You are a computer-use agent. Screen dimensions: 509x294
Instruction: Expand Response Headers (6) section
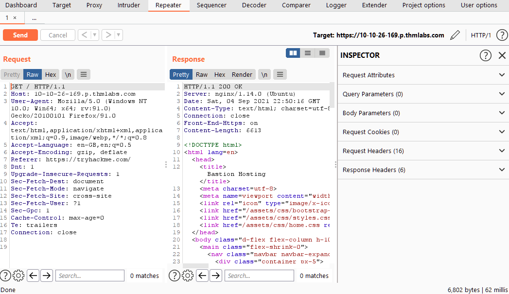[x=422, y=170]
